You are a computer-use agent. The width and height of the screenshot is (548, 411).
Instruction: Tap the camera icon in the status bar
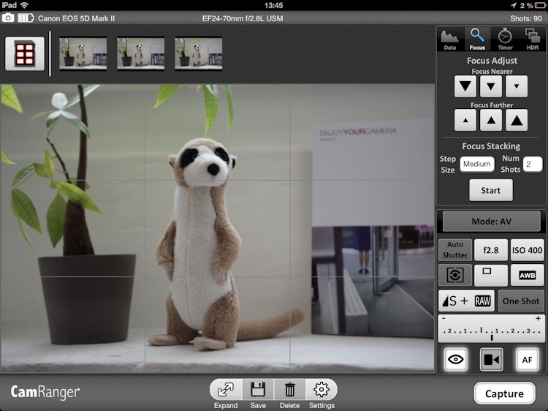tap(8, 18)
